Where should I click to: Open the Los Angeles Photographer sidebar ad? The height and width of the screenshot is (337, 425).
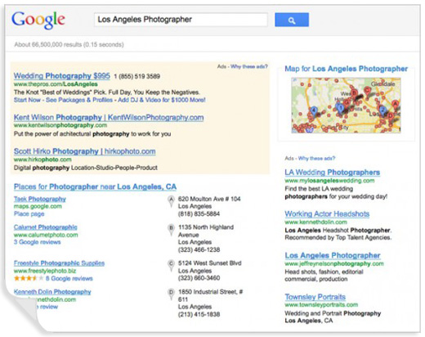(x=333, y=255)
